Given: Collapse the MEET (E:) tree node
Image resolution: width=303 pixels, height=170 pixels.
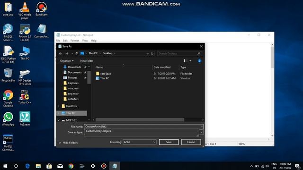Looking at the screenshot, I should (59, 120).
